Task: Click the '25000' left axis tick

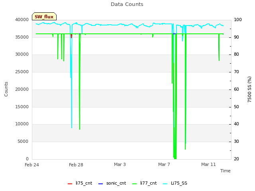Action: pyautogui.click(x=22, y=72)
